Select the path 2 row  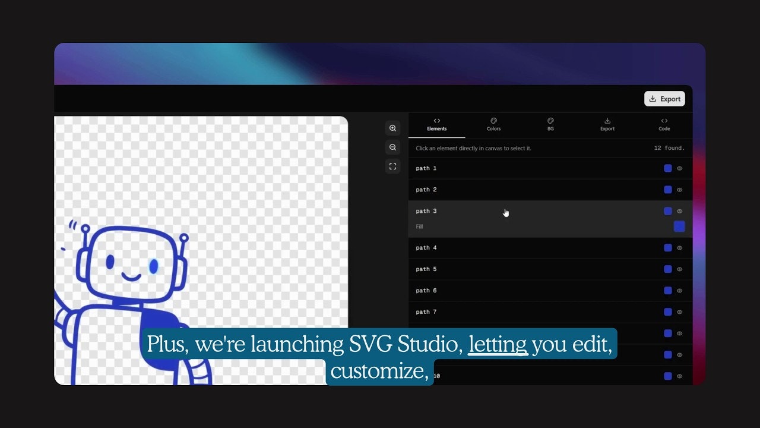pos(550,190)
